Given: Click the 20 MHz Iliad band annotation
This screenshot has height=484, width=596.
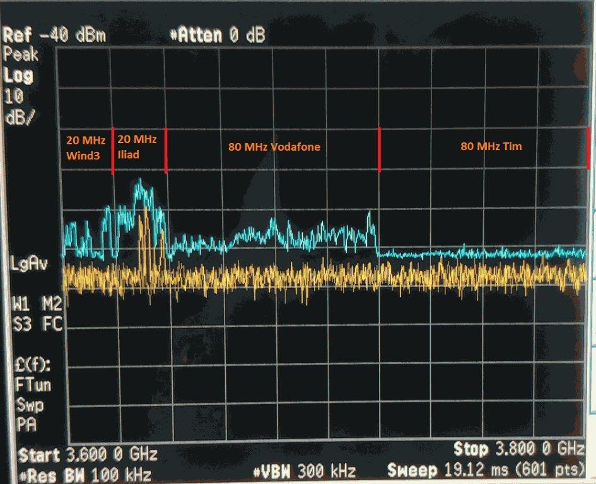Looking at the screenshot, I should coord(137,147).
